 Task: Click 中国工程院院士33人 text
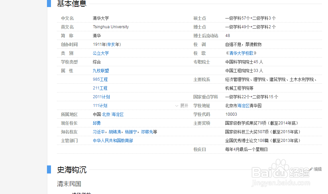244,71
